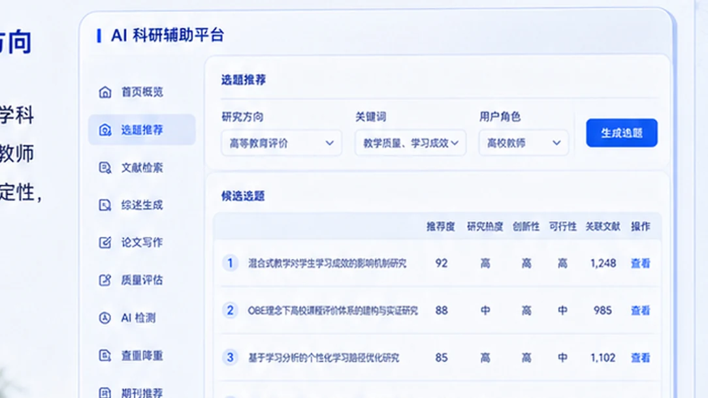
Task: Switch to 论文写作 section
Action: (x=142, y=243)
